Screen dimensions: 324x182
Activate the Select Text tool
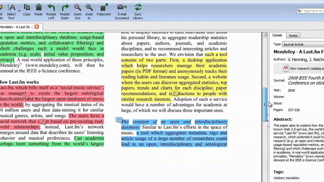pyautogui.click(x=11, y=12)
